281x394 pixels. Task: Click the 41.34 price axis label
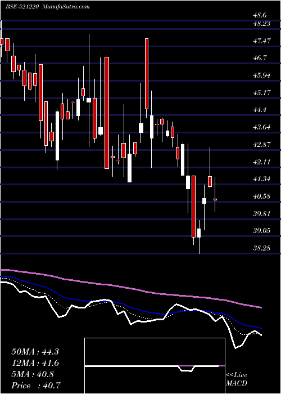[x=262, y=179]
